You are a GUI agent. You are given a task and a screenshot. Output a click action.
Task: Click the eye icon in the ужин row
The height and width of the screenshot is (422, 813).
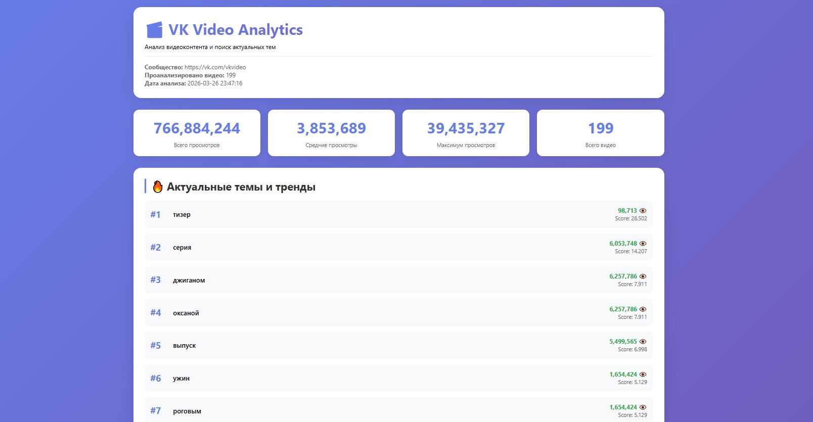point(643,374)
